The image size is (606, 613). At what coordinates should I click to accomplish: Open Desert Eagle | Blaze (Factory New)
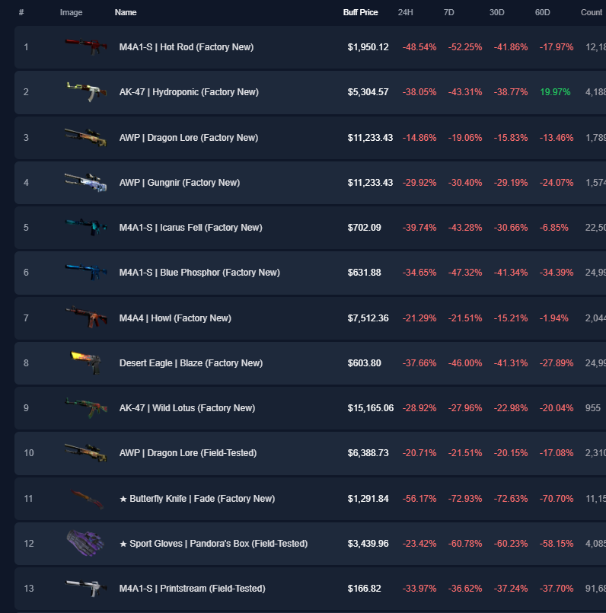coord(191,363)
